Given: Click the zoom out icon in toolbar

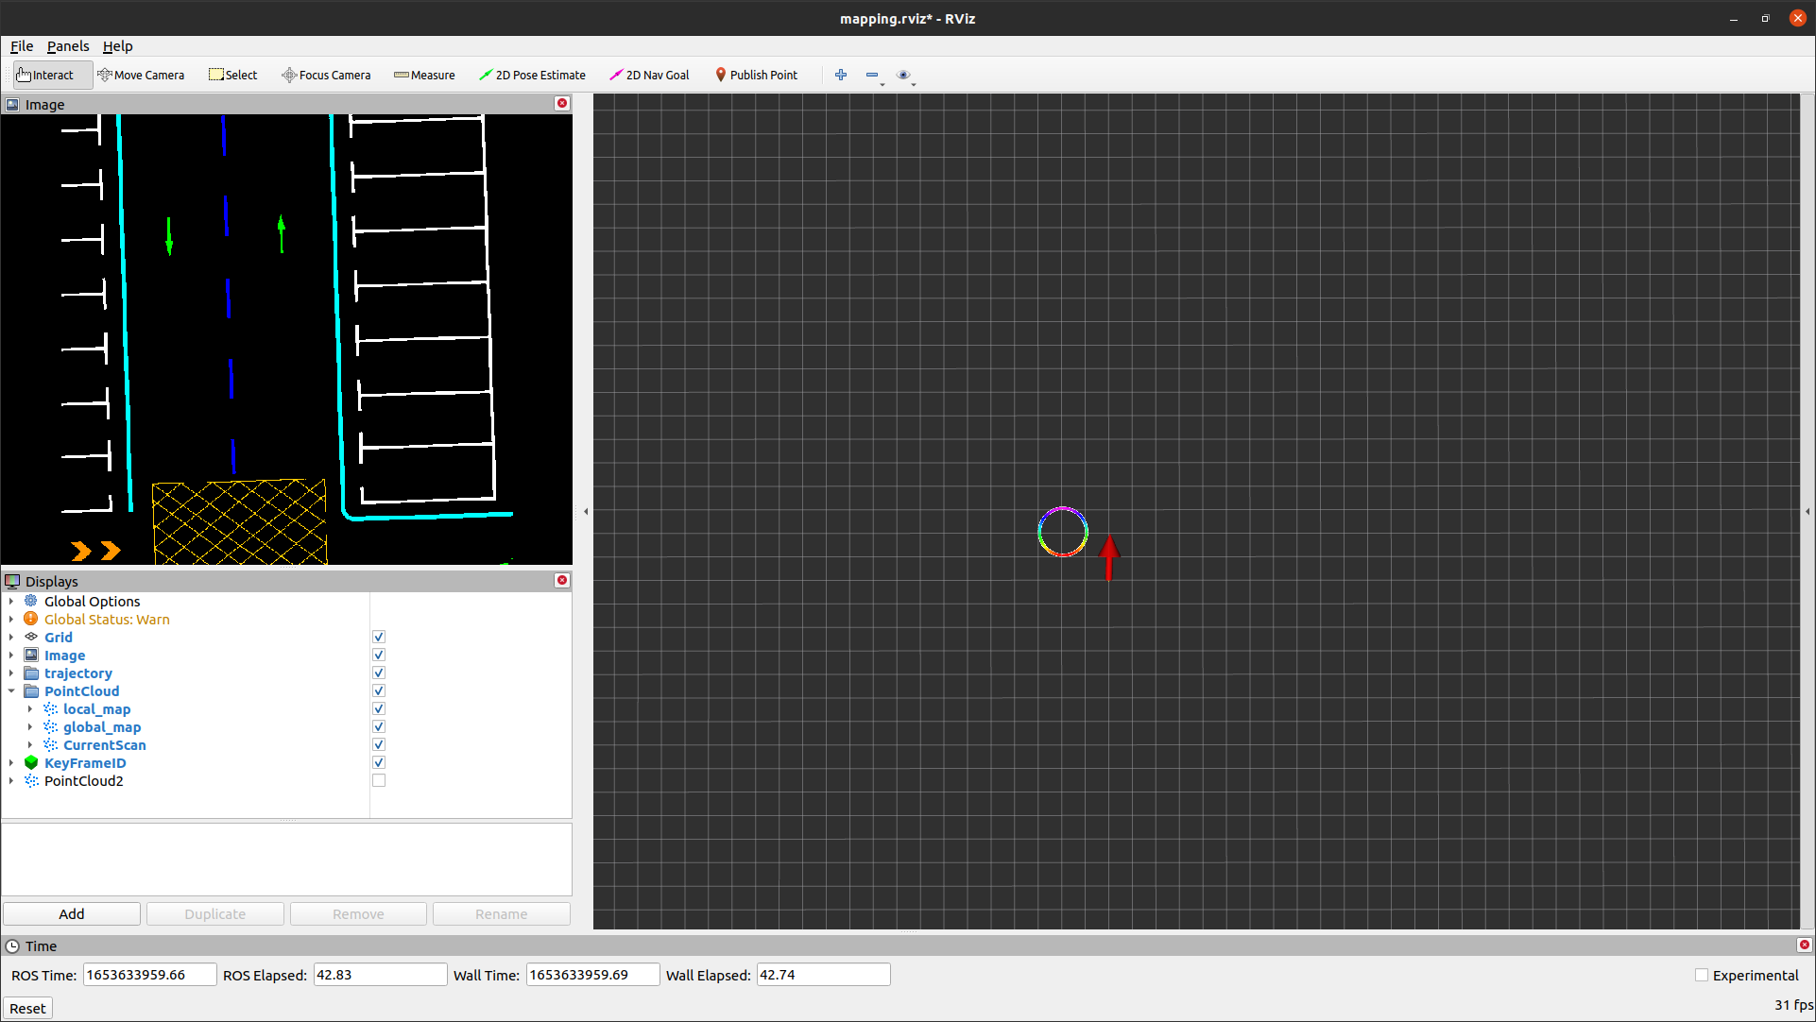Looking at the screenshot, I should point(872,75).
